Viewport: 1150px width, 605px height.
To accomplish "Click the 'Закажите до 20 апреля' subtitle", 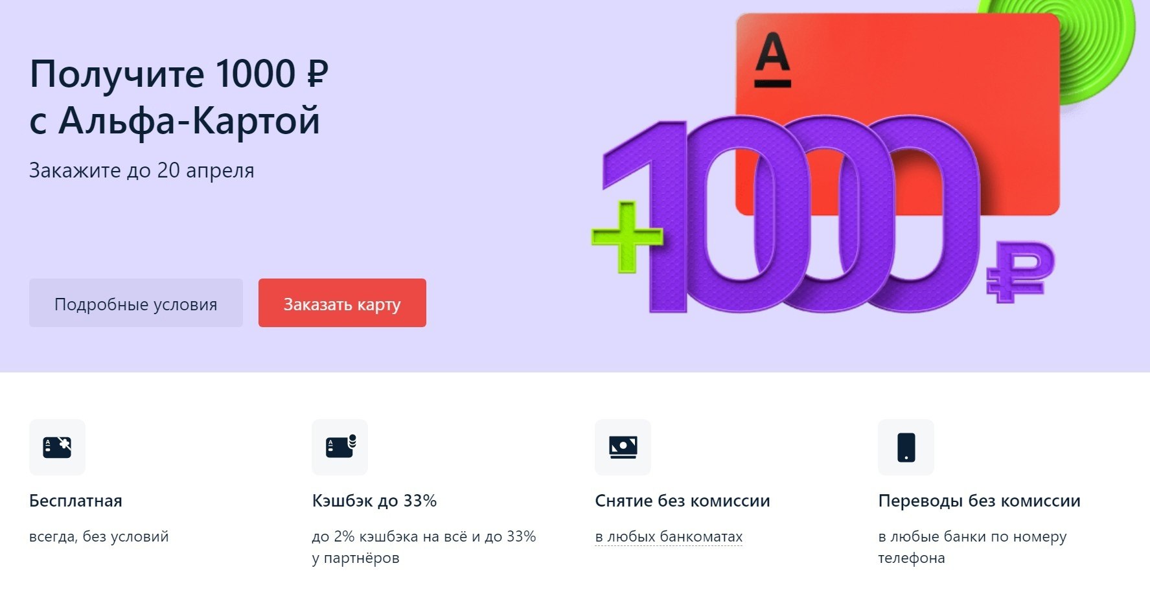I will point(142,170).
